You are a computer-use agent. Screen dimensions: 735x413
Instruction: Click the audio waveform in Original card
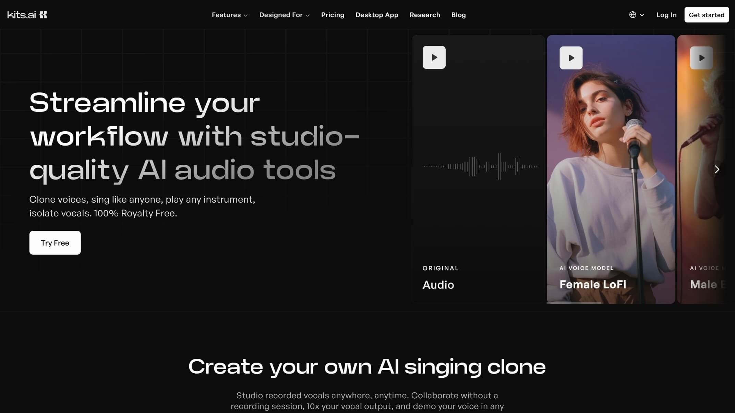click(x=480, y=166)
